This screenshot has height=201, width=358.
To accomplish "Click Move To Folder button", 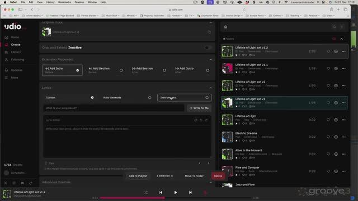I will [194, 176].
